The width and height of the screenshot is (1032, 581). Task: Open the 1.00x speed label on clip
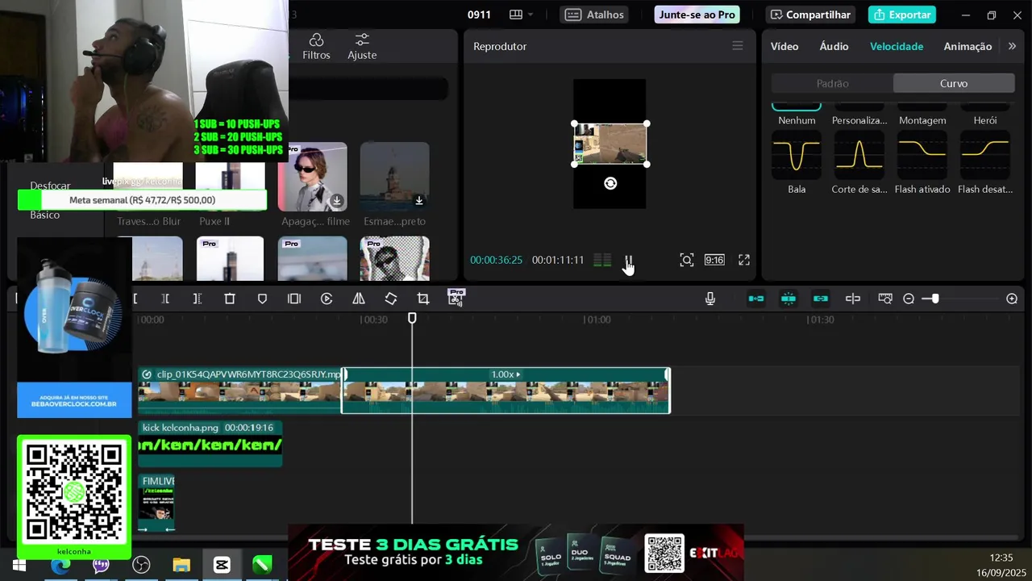(x=506, y=374)
